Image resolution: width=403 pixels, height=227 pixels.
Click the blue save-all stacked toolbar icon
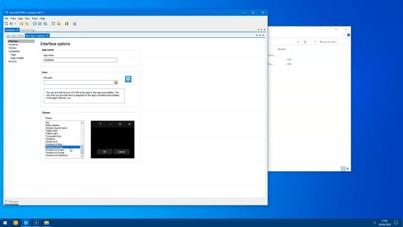point(45,24)
